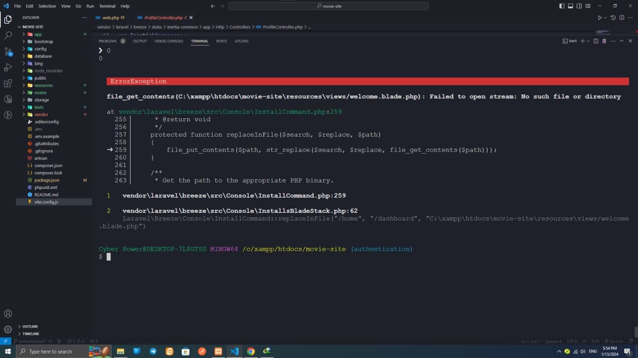Switch to the GITLENS panel tab
The height and width of the screenshot is (358, 638).
[x=241, y=41]
